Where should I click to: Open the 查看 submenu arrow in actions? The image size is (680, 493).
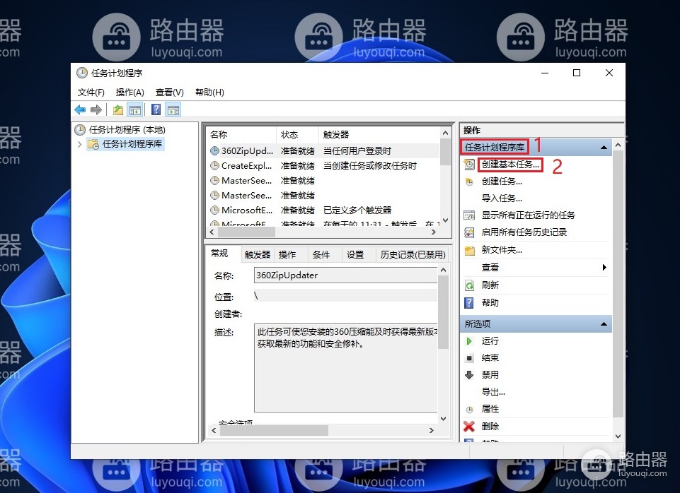tap(604, 268)
